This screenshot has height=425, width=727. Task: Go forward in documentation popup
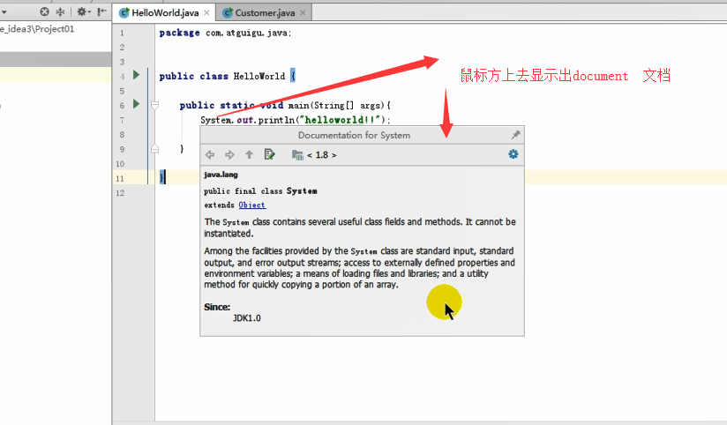click(x=229, y=154)
